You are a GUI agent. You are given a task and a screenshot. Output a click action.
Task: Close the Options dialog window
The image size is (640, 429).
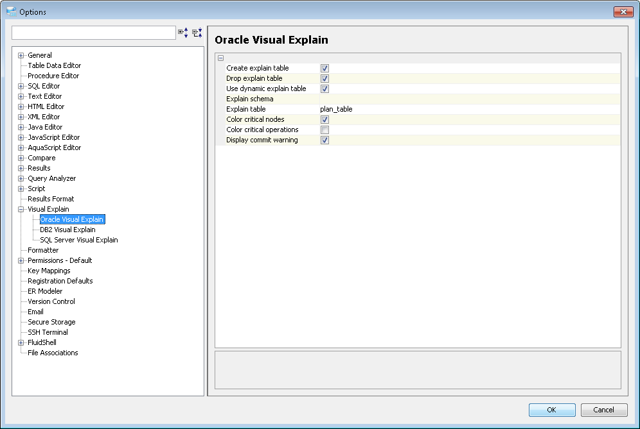pos(623,12)
